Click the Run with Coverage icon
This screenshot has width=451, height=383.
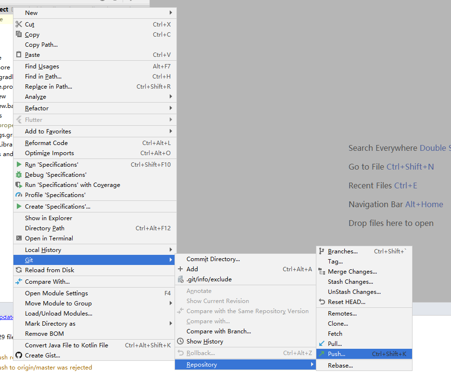click(x=18, y=185)
